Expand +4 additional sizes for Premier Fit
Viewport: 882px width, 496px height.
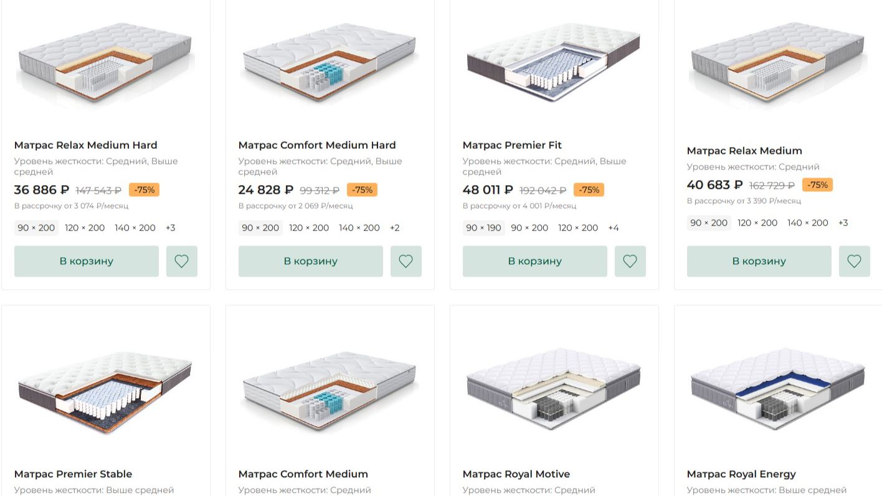coord(614,228)
